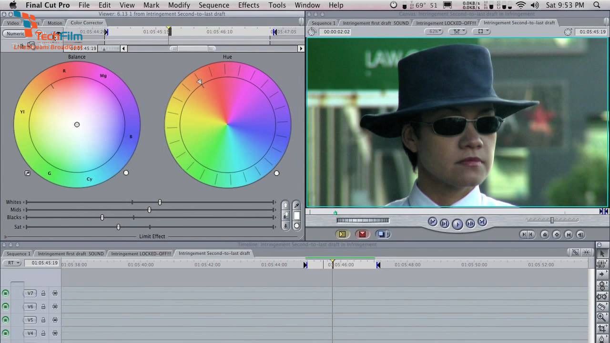The width and height of the screenshot is (610, 343).
Task: Click Balance wheel reset button
Action: click(x=126, y=173)
